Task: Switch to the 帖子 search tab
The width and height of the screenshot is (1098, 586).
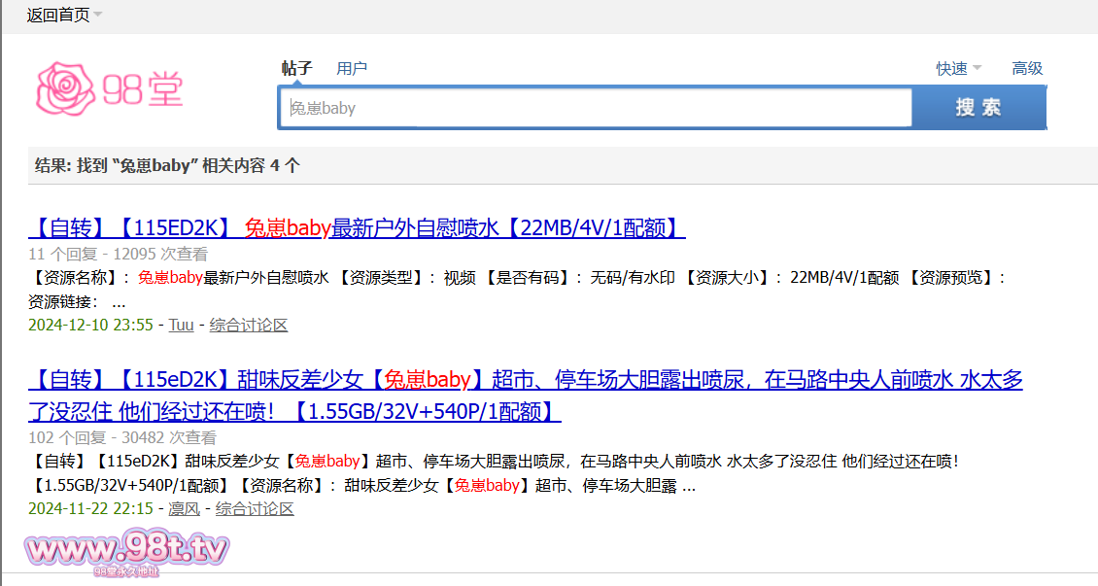Action: 296,68
